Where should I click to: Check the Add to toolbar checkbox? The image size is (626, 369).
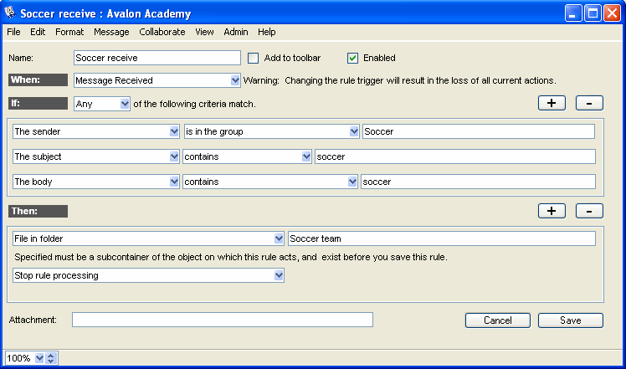click(254, 58)
